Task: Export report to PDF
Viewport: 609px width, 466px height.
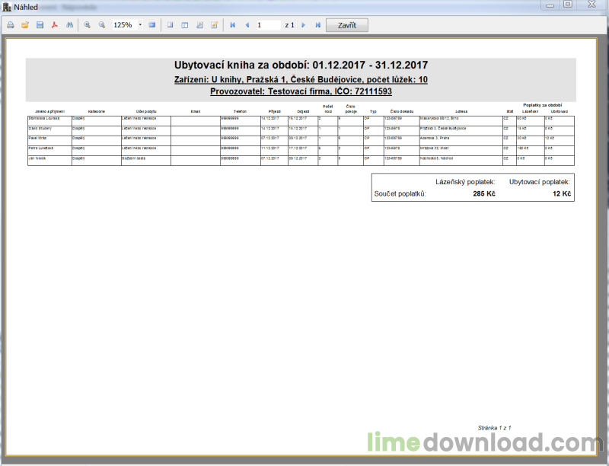Action: click(55, 25)
